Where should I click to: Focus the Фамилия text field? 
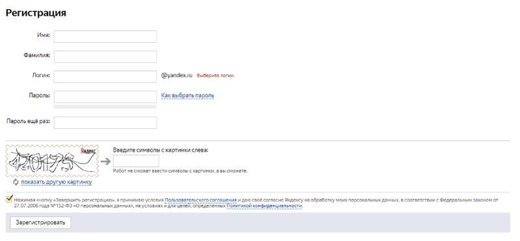click(105, 56)
